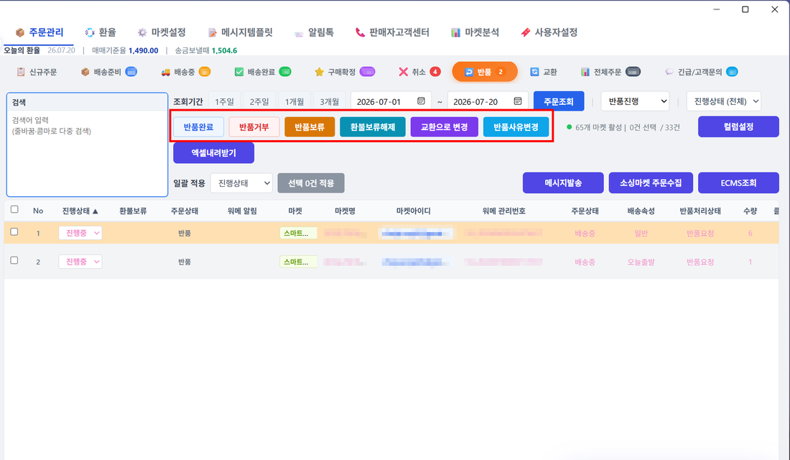Open the 주문관리 tab
The image size is (790, 460).
coord(39,32)
